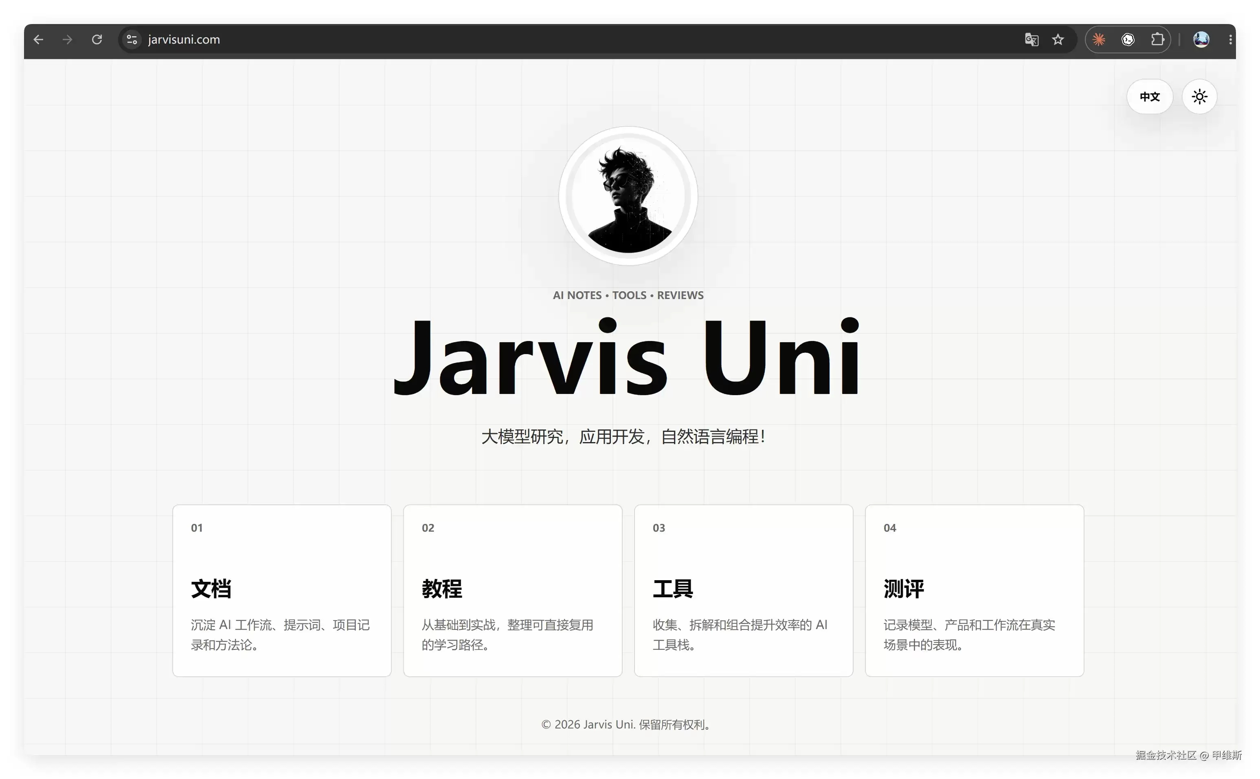Screen dimensions: 1260x779
Task: Open the 01 文档 card
Action: pyautogui.click(x=282, y=590)
